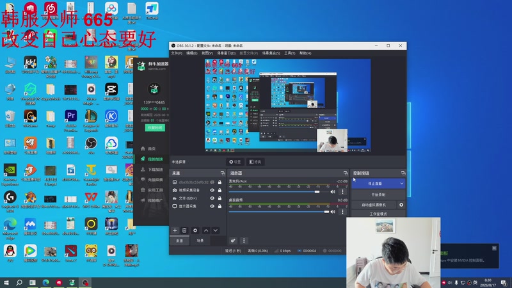Click the 工作室模式 button
This screenshot has width=512, height=288.
click(378, 214)
